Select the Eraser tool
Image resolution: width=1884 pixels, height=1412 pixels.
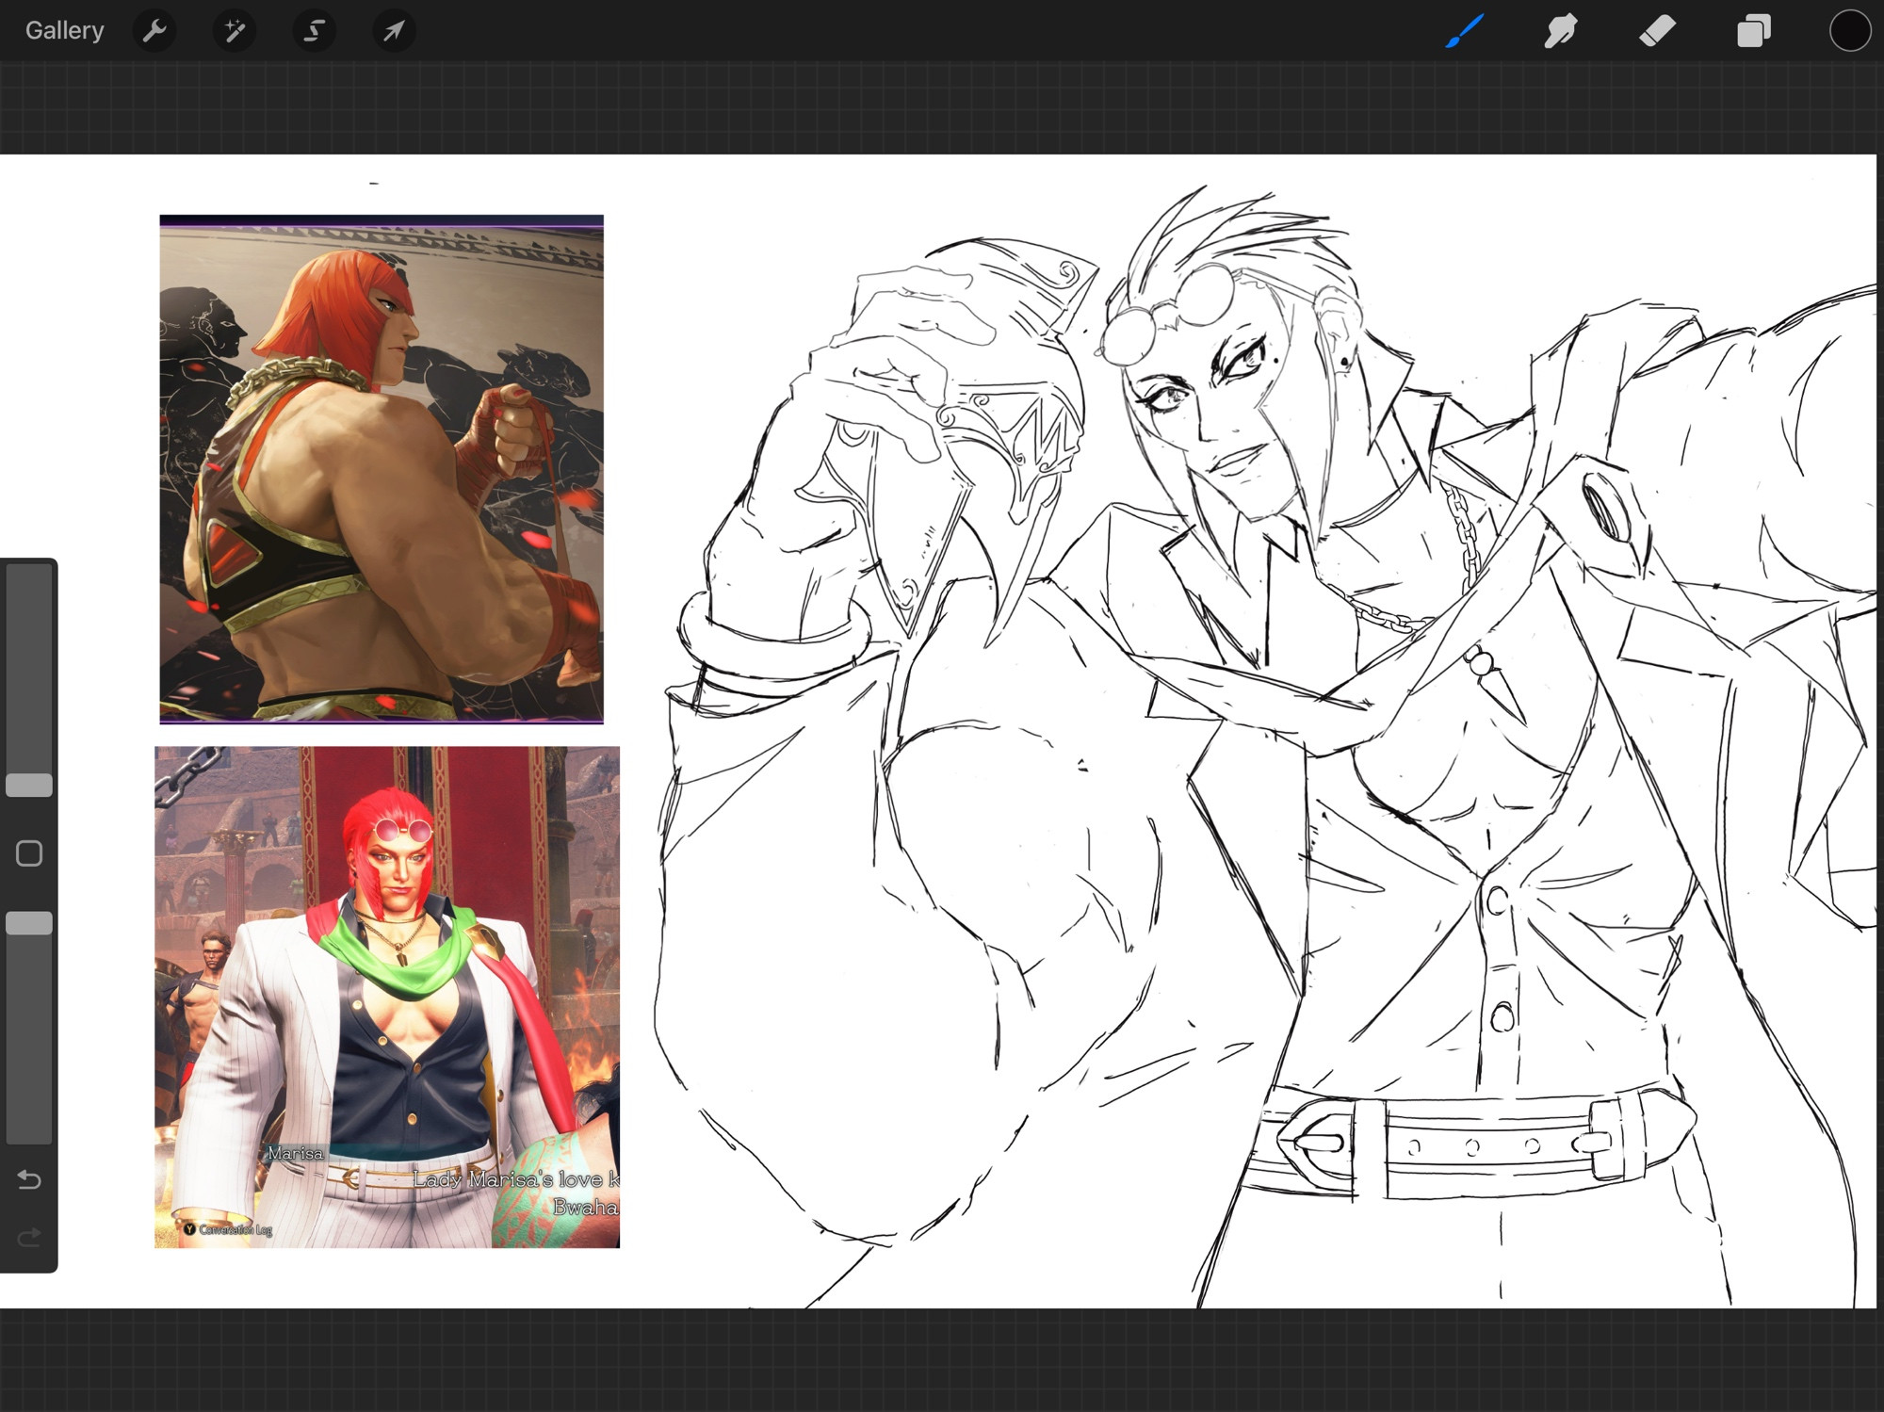[x=1657, y=30]
